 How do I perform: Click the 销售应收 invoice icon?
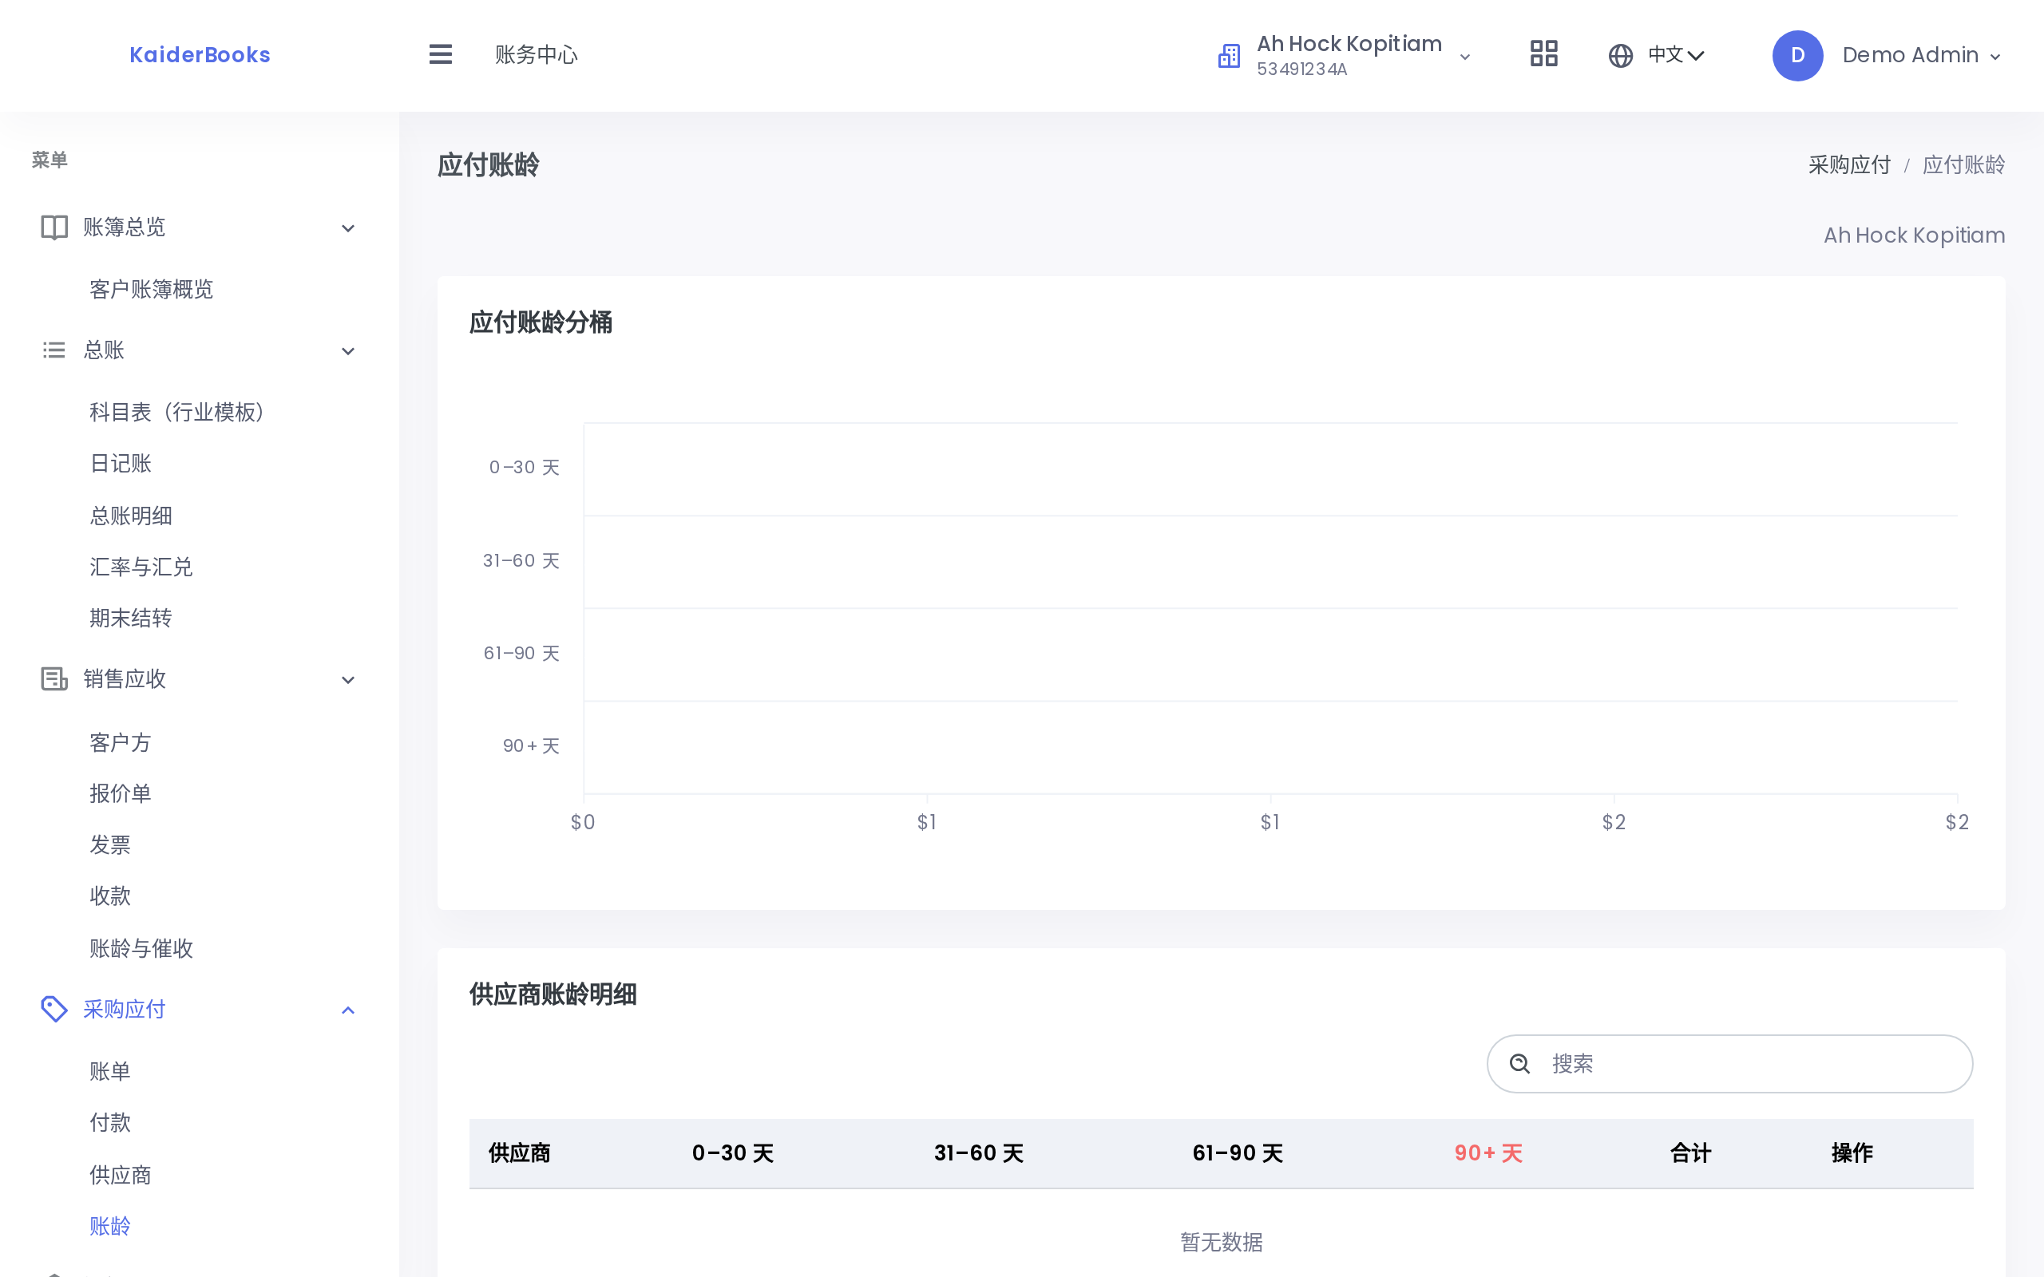point(54,679)
